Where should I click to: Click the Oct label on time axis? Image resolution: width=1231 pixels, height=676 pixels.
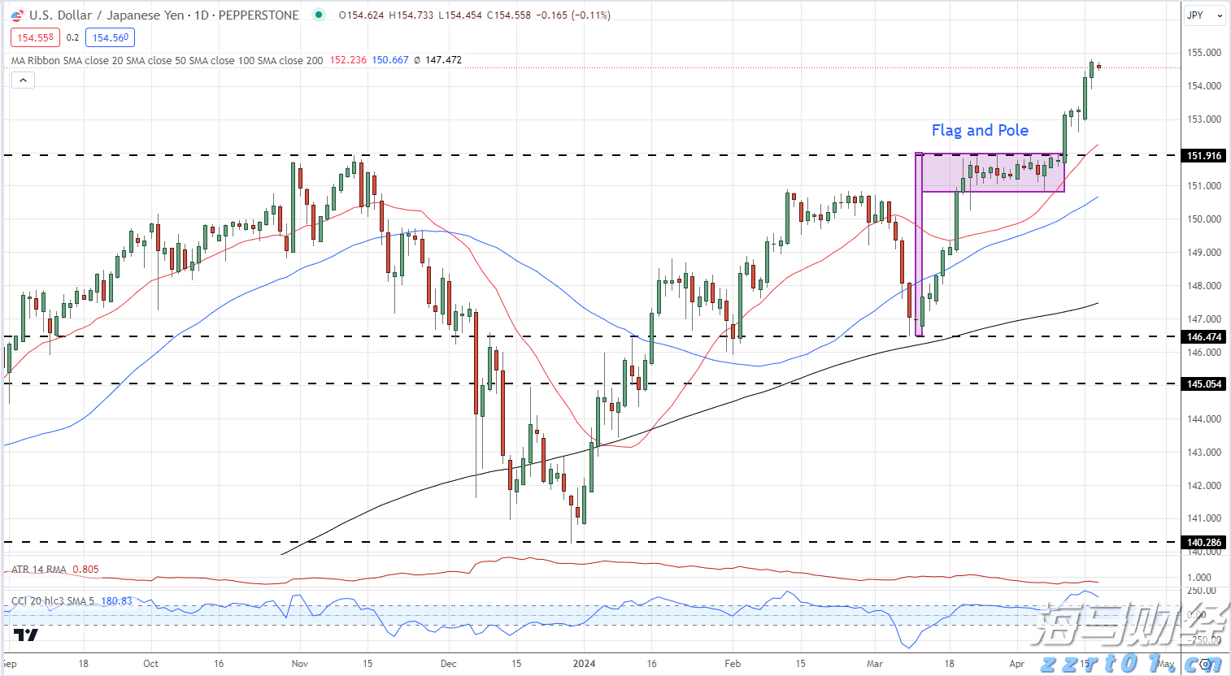pos(151,663)
